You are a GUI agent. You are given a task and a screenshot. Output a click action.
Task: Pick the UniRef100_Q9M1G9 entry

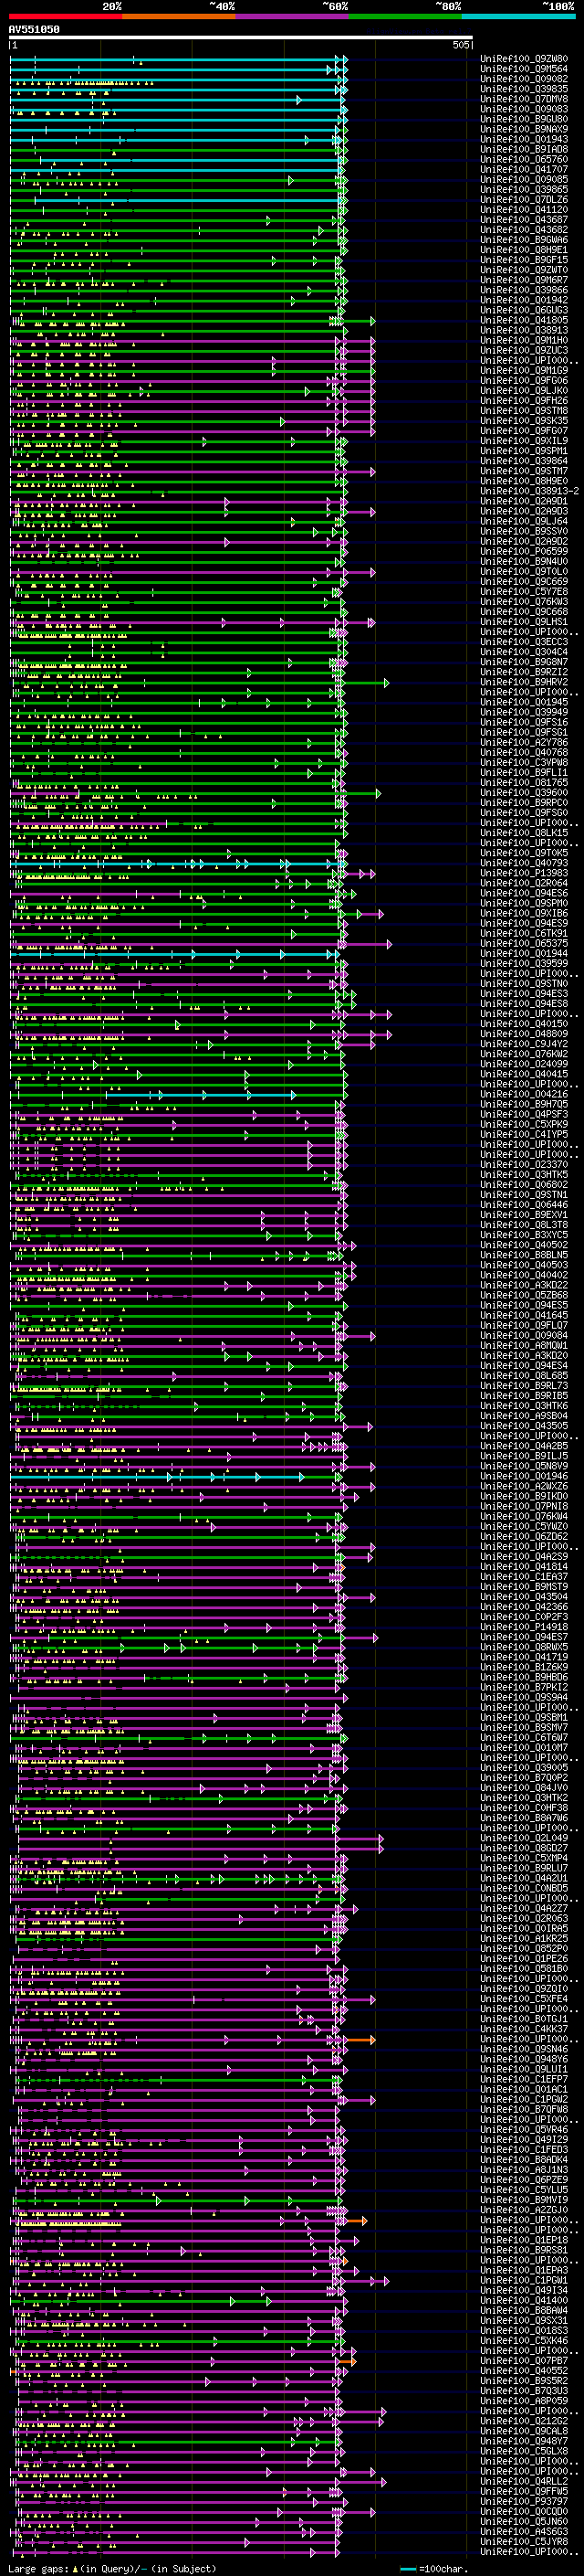click(524, 370)
